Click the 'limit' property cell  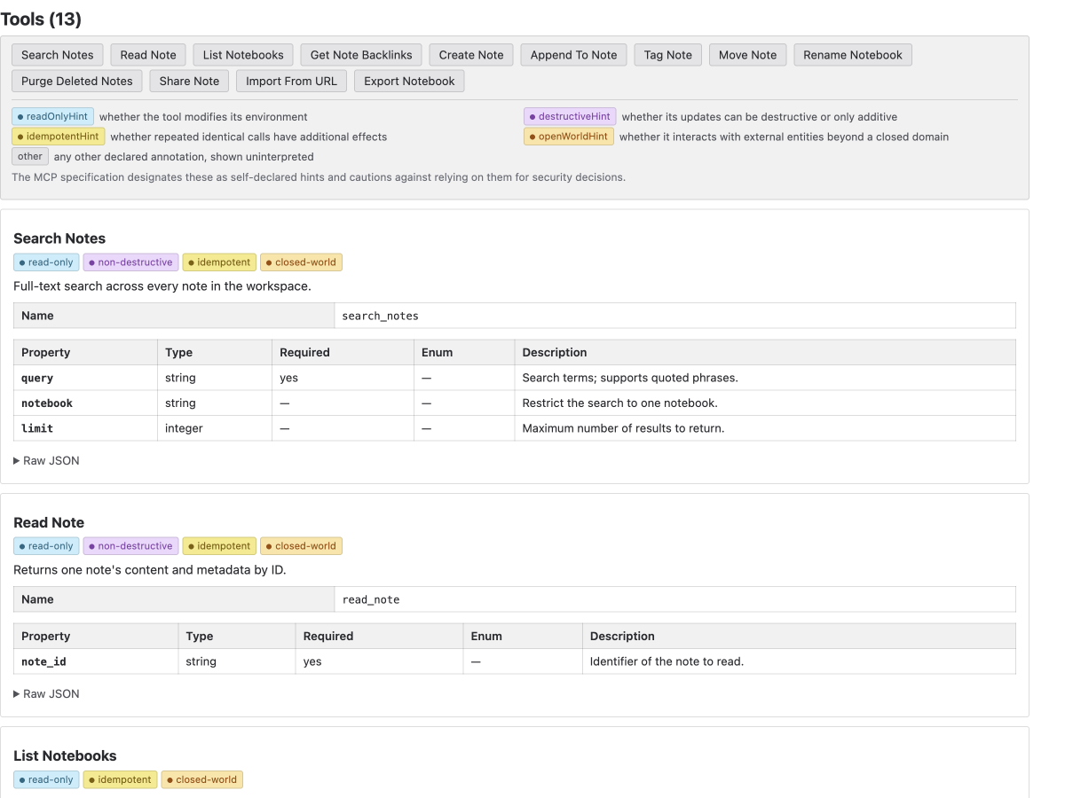(x=85, y=428)
